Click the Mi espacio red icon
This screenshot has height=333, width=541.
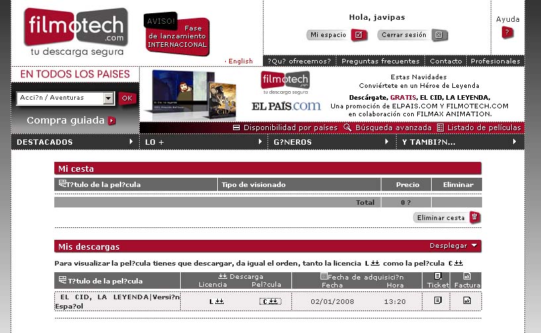(x=358, y=35)
